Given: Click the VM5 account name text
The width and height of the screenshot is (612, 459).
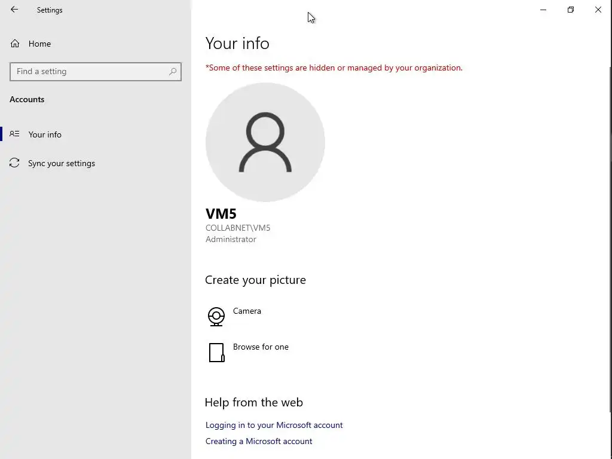Looking at the screenshot, I should pos(221,214).
